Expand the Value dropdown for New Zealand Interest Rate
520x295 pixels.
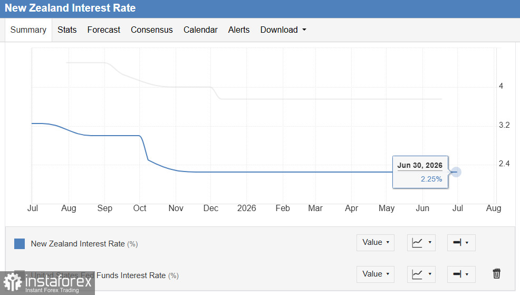pyautogui.click(x=375, y=243)
